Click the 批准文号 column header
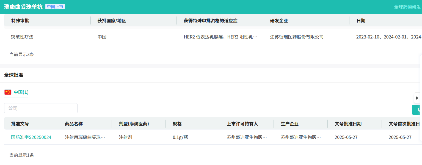422x165 pixels. [x=20, y=124]
